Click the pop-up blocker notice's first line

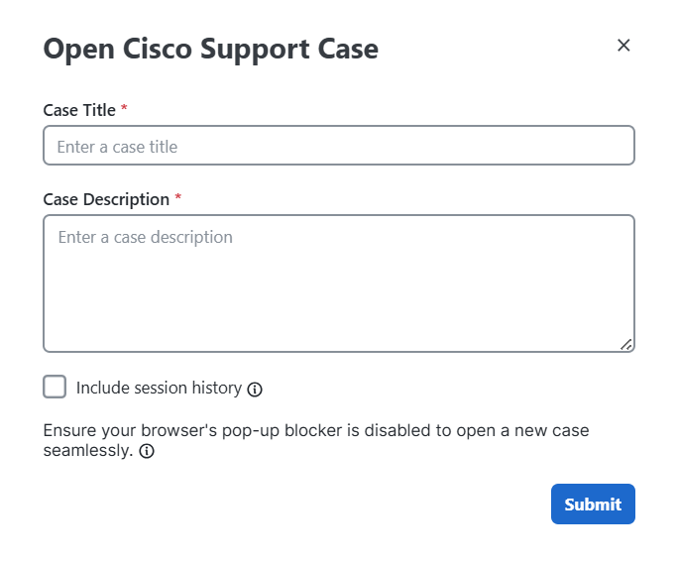[x=316, y=431]
